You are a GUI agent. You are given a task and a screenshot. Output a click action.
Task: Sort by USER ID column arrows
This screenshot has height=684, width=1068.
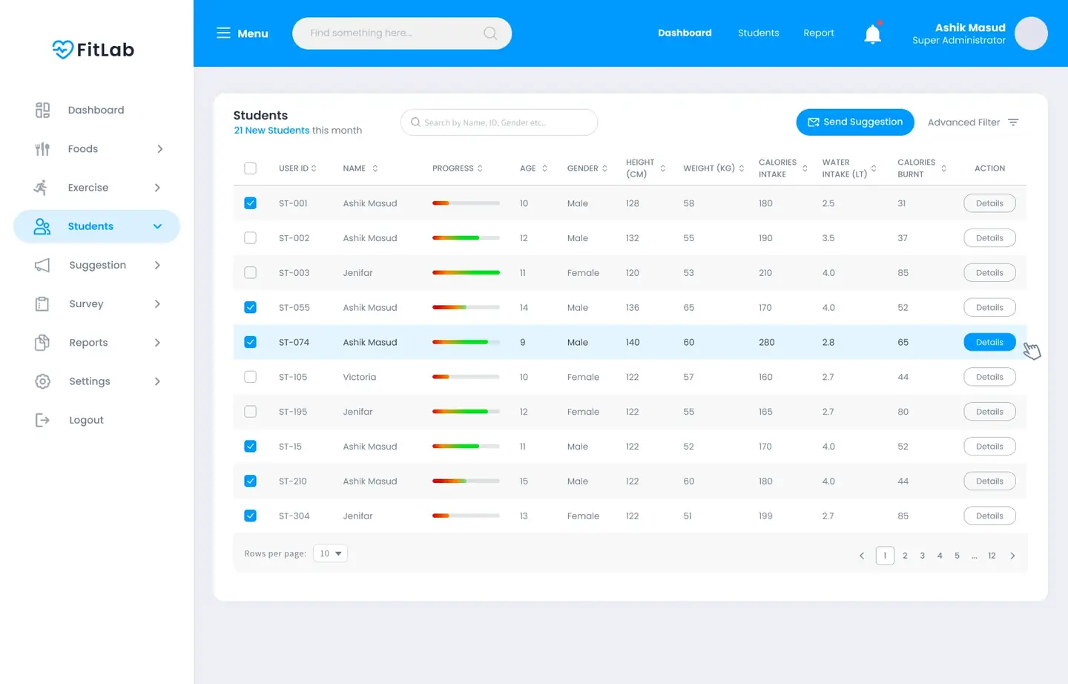[314, 168]
